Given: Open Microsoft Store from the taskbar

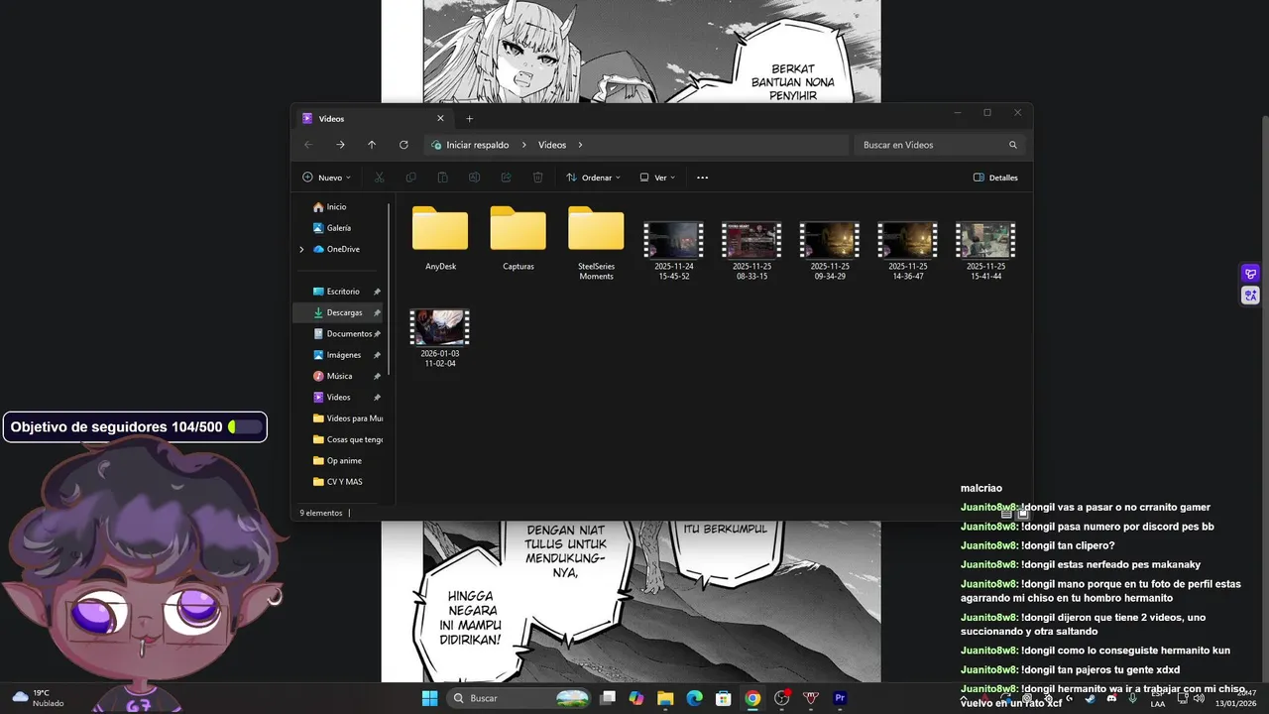Looking at the screenshot, I should point(723,698).
